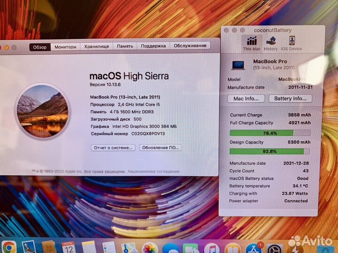Open the Лицензионное соглашение link
The height and width of the screenshot is (253, 338).
point(153,171)
